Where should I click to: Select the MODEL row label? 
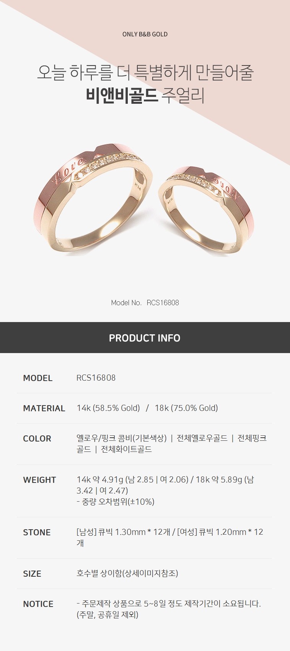(37, 378)
